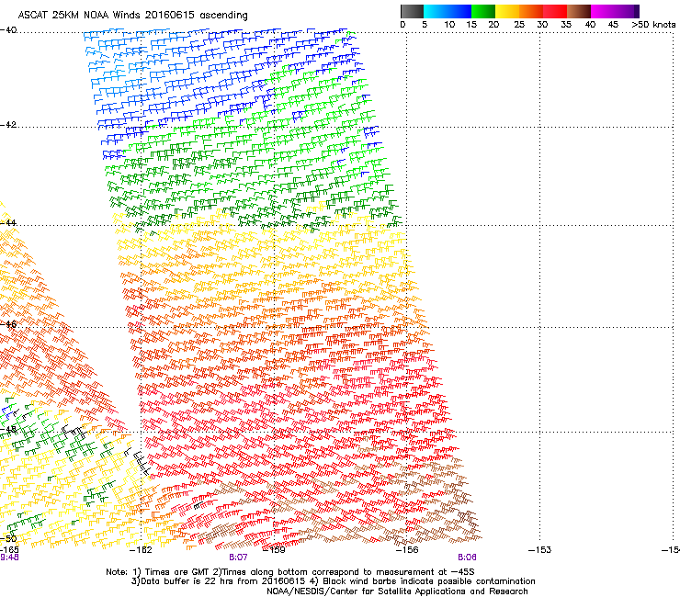Click the purple '9:48' swath time label
The height and width of the screenshot is (597, 680).
(x=9, y=558)
